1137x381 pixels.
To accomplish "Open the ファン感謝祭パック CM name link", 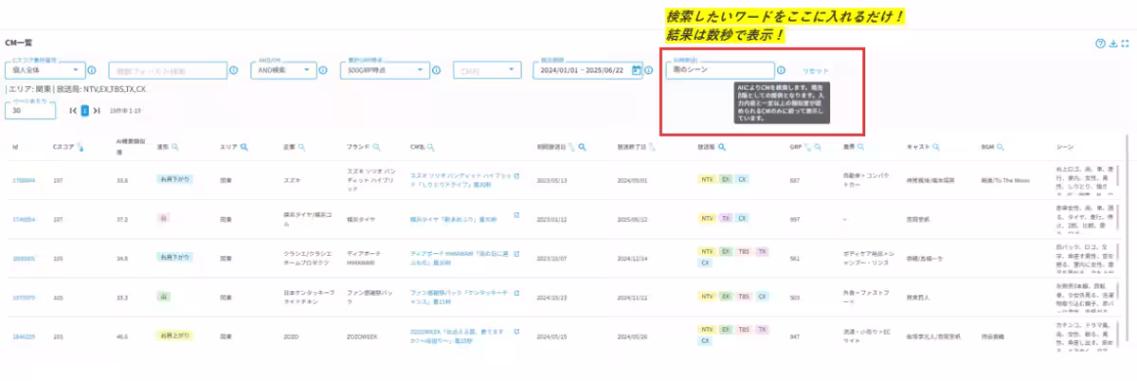I will click(x=460, y=296).
